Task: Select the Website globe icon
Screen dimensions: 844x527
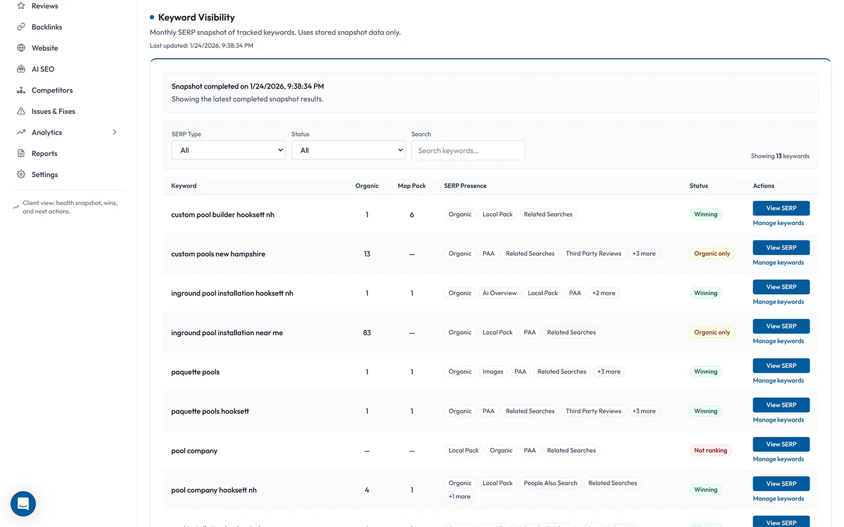Action: [21, 47]
